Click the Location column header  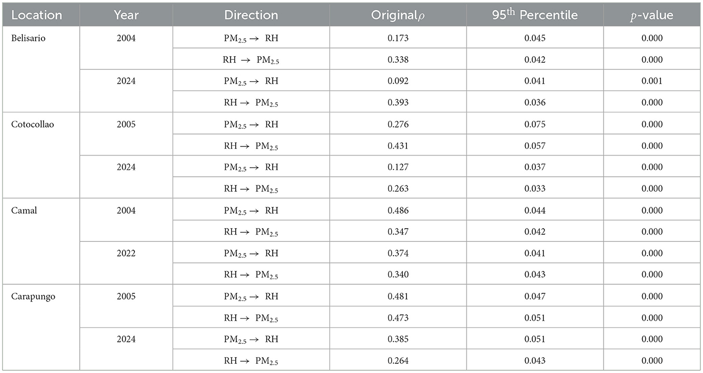pyautogui.click(x=36, y=15)
